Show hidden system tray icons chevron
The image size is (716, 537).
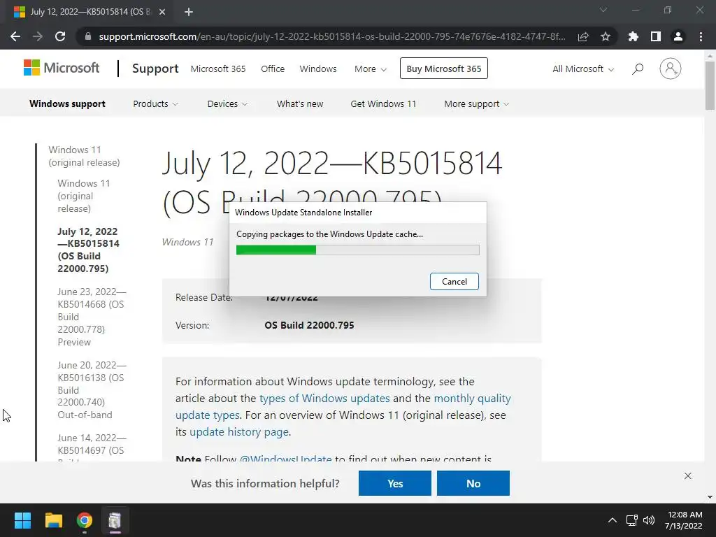[613, 520]
